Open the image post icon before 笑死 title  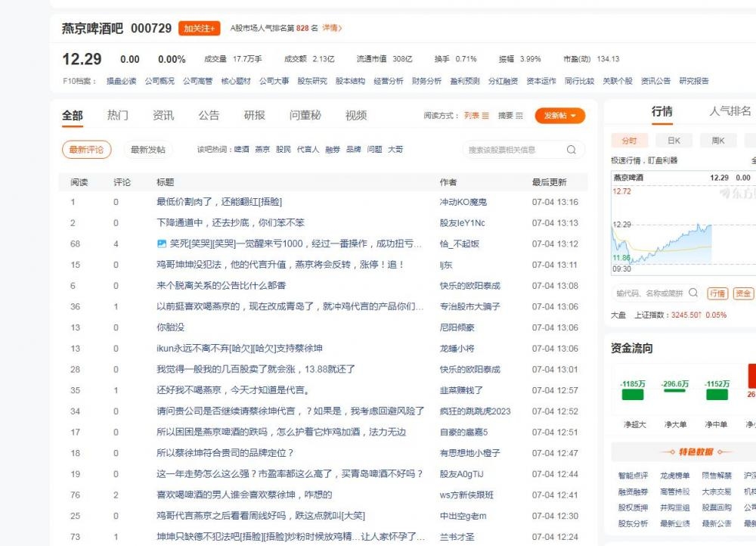tap(162, 244)
